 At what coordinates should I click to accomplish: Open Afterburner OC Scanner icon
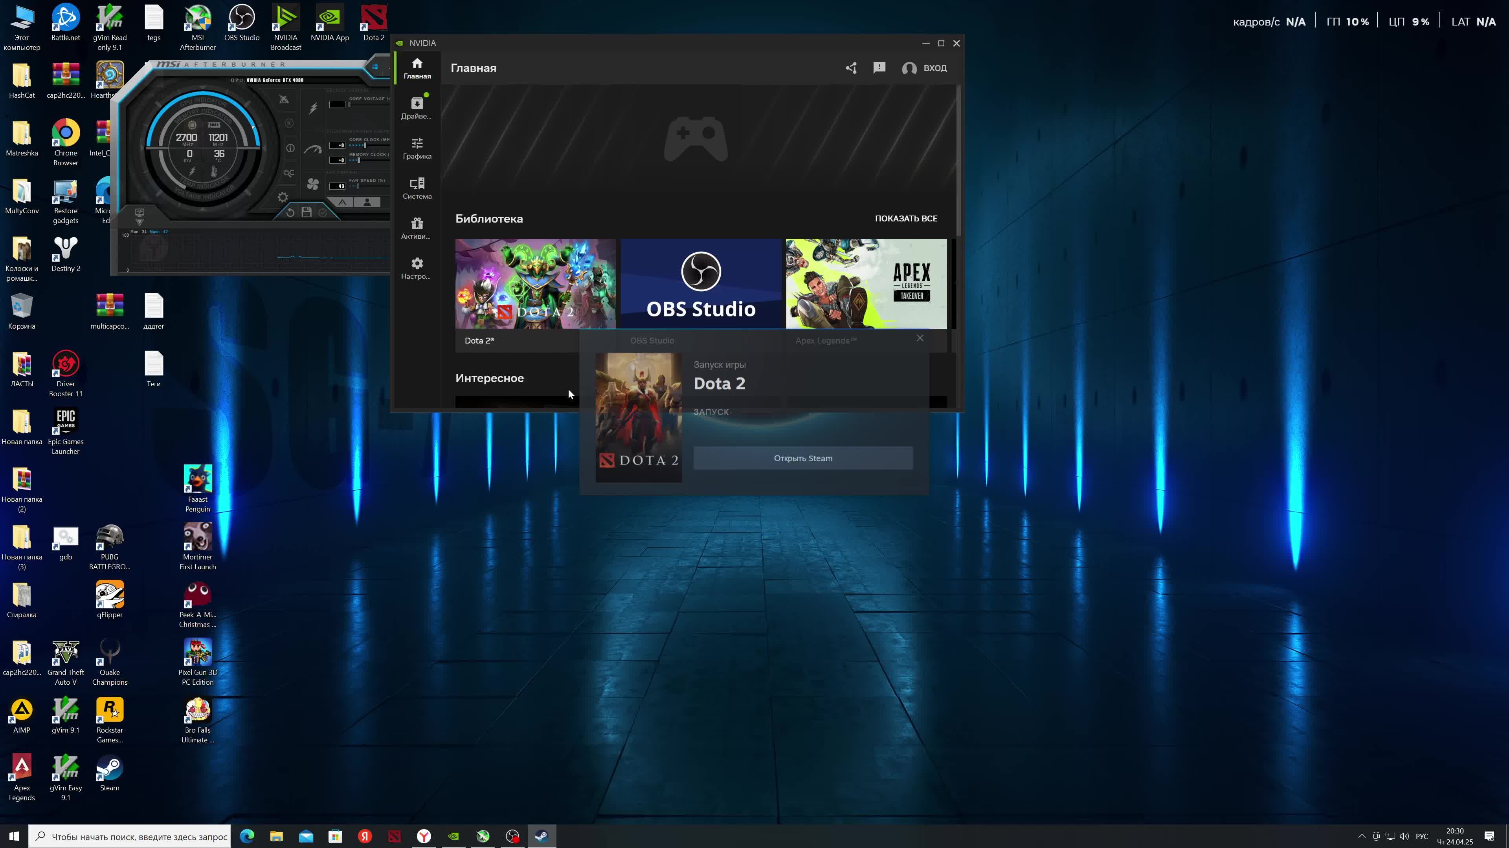point(289,173)
